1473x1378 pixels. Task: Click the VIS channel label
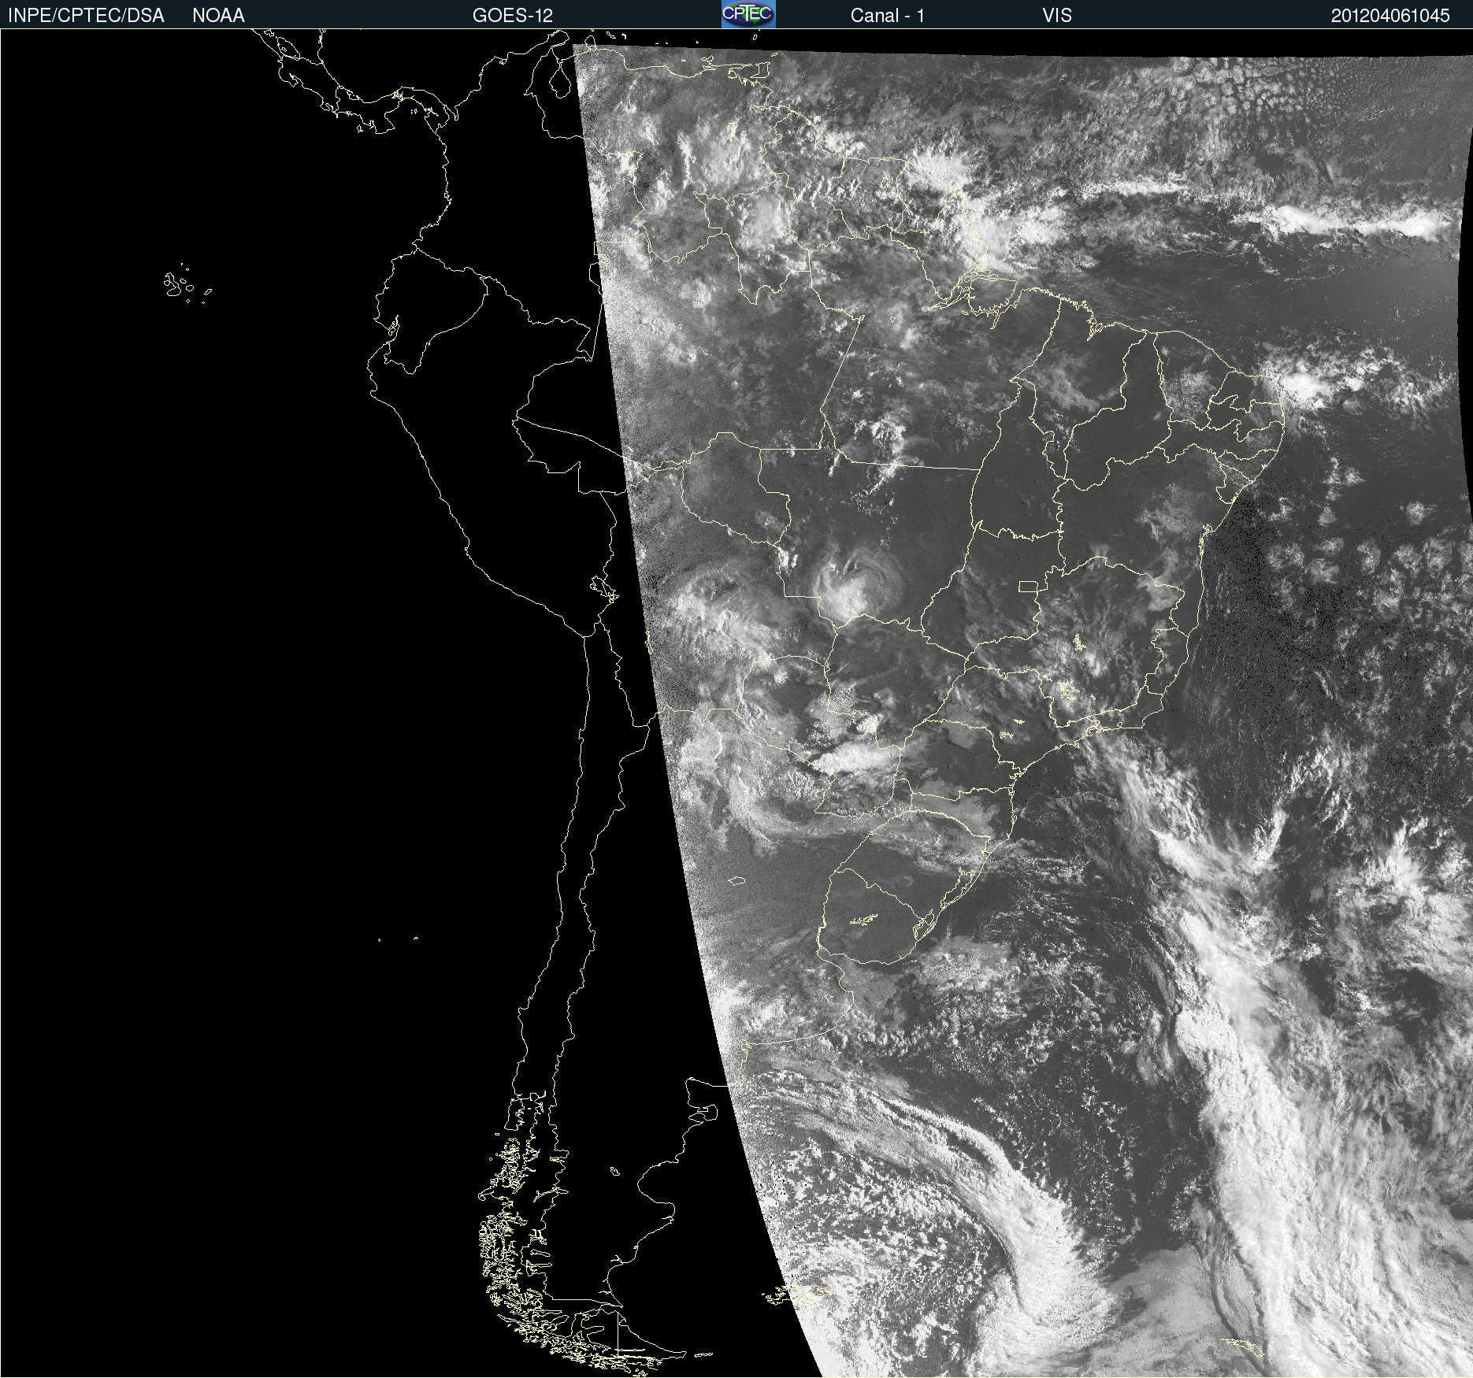click(x=1056, y=16)
